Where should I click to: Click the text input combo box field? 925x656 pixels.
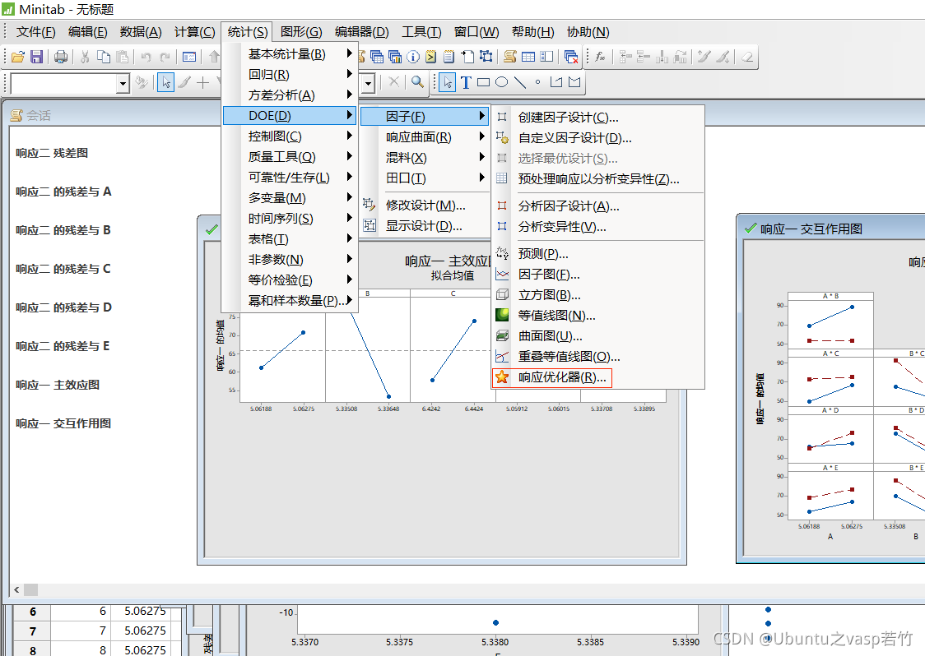pyautogui.click(x=63, y=84)
